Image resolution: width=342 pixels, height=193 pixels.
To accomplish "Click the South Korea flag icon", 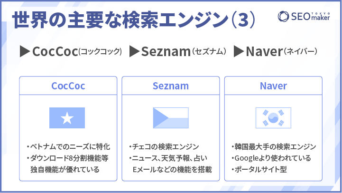I will click(273, 118).
